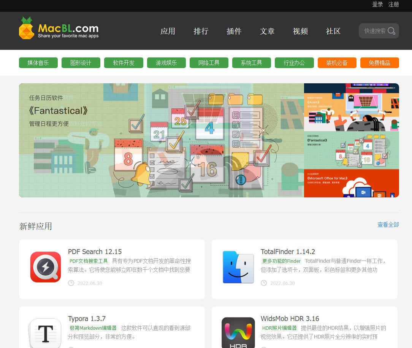Click the HDR照片编辑器 tag
This screenshot has height=348, width=412.
coord(279,328)
